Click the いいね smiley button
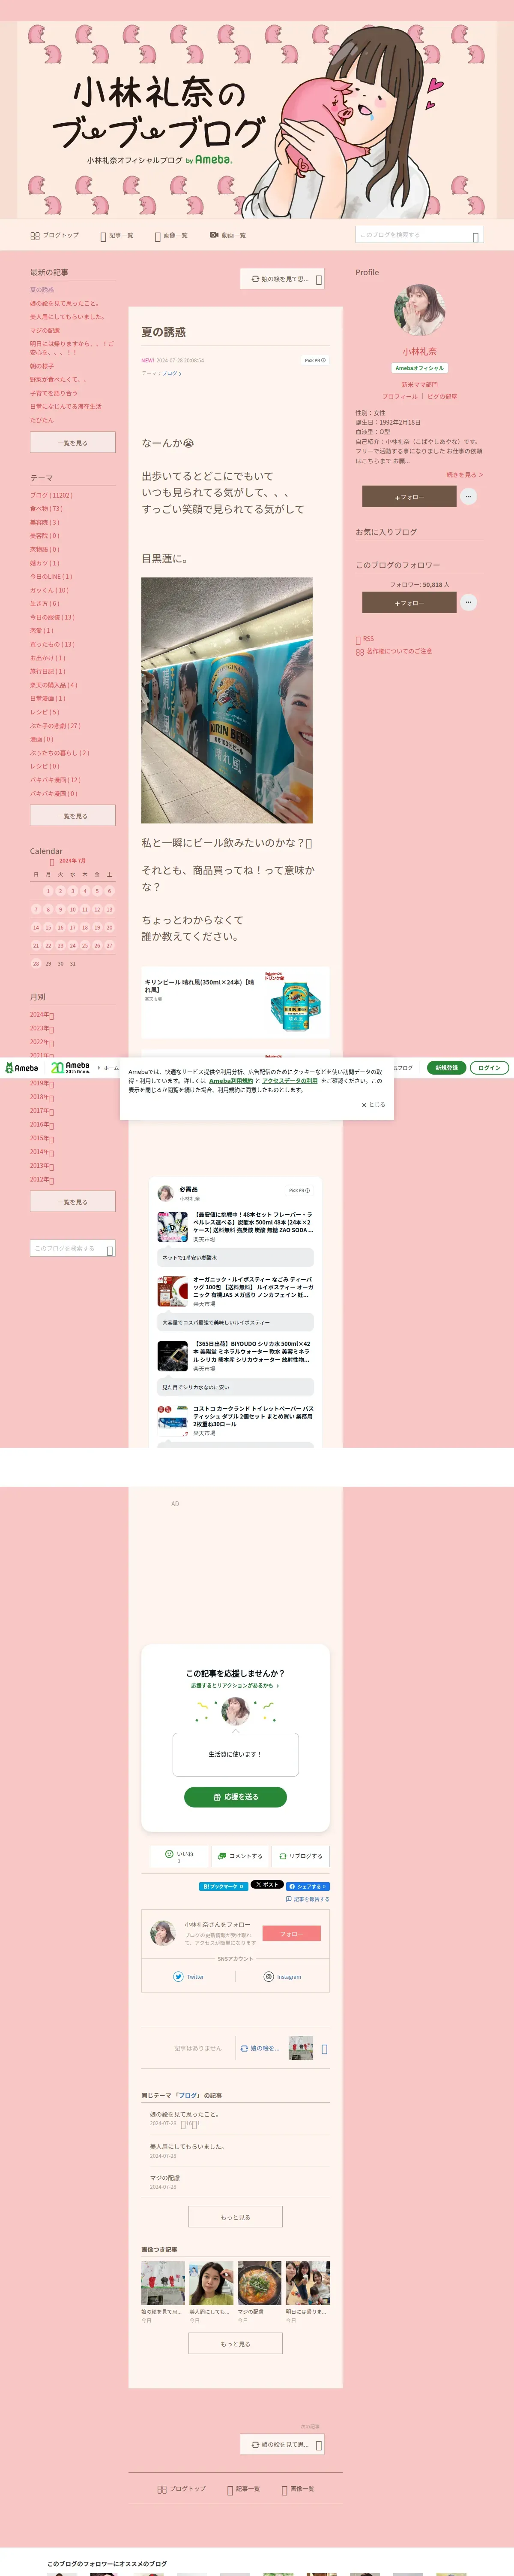Screen dimensions: 514x2576 [179, 1856]
